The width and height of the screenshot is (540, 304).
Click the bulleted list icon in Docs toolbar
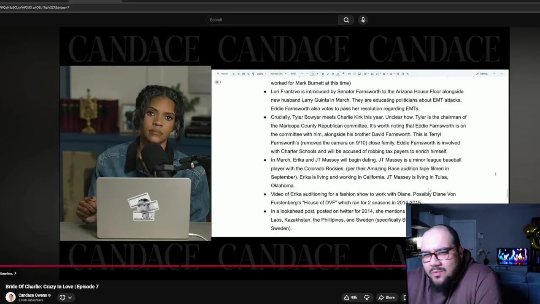pyautogui.click(x=384, y=74)
